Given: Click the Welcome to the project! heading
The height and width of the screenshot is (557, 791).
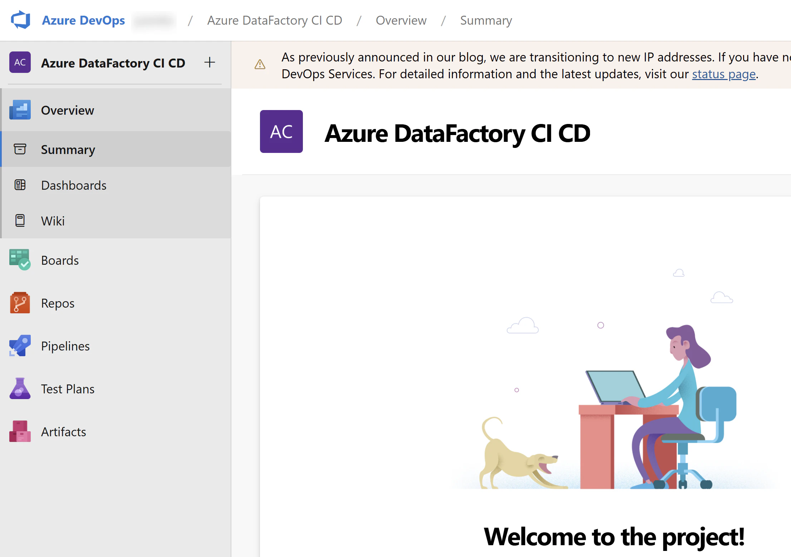Looking at the screenshot, I should 614,537.
